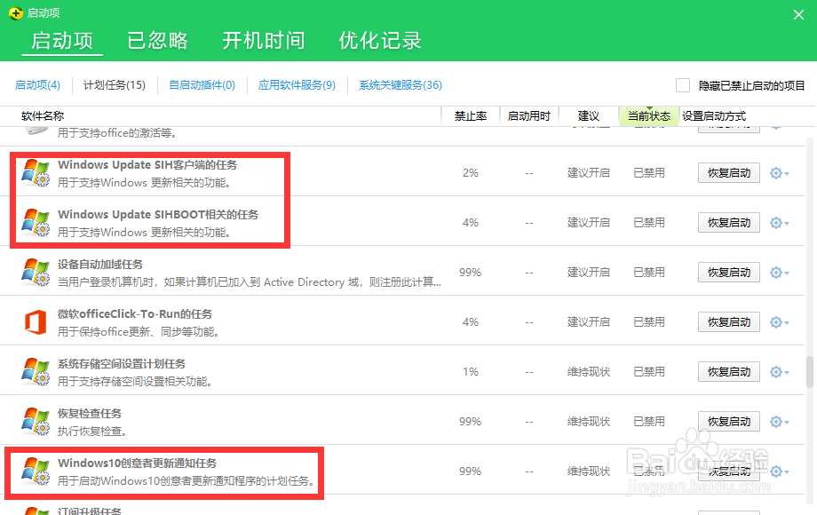Restore startup for Windows Update SIH客户端的任务
Image resolution: width=817 pixels, height=515 pixels.
coord(729,173)
